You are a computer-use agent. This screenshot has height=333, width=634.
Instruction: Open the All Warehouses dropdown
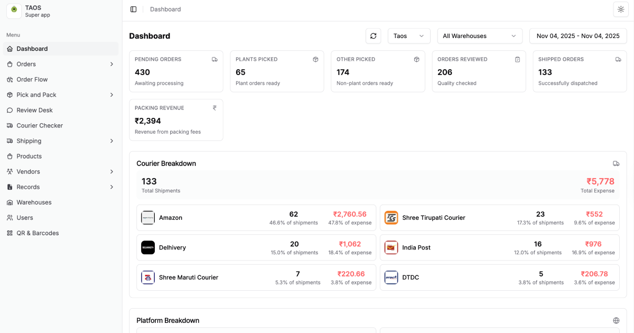(480, 36)
